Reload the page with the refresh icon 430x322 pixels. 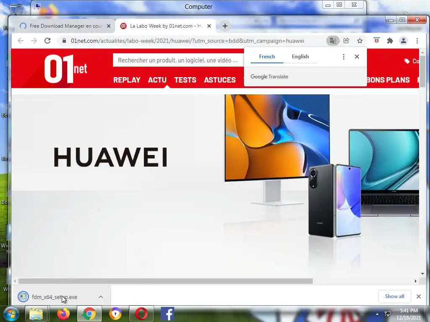pos(47,41)
